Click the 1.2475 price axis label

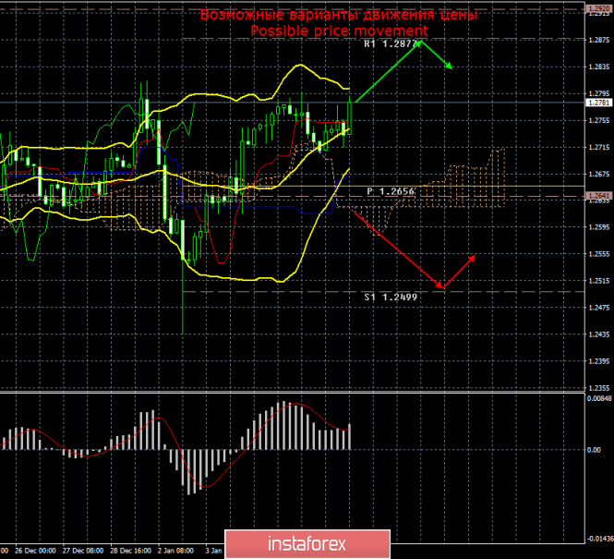point(599,308)
